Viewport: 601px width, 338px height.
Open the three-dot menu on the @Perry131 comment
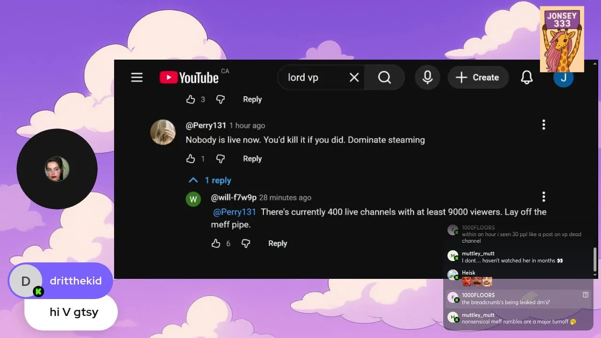click(544, 125)
